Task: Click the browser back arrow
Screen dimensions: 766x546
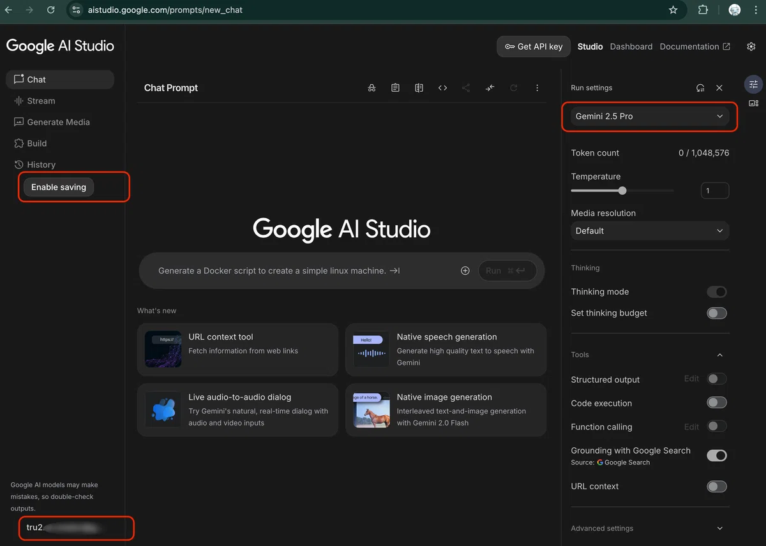Action: [x=8, y=10]
